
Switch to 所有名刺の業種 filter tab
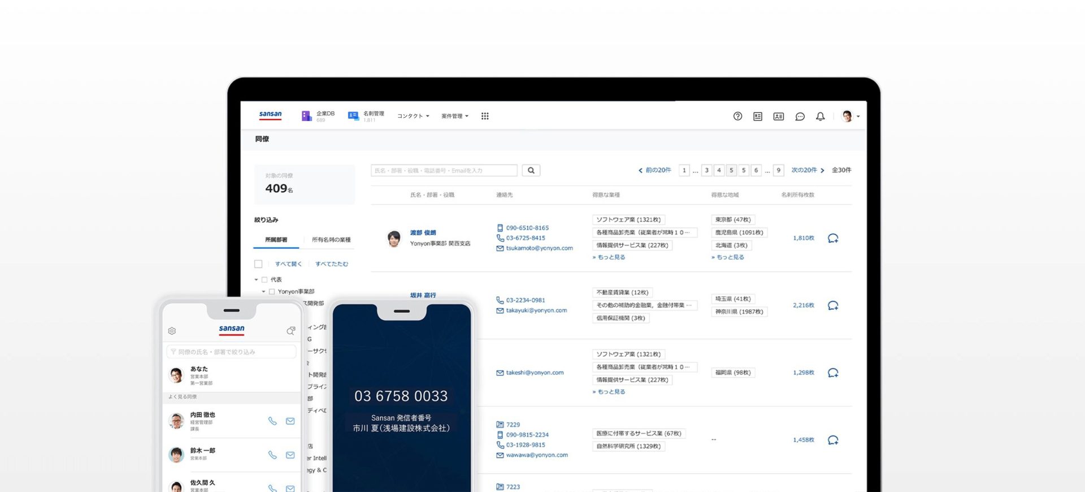tap(331, 240)
